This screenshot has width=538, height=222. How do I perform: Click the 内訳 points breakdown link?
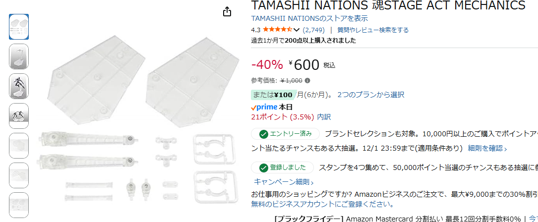[324, 117]
